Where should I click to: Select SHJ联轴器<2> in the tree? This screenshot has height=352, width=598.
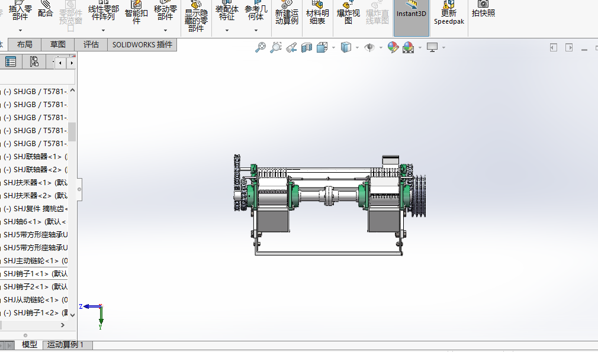click(37, 170)
